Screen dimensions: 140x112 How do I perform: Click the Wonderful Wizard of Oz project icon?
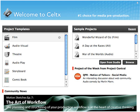pyautogui.click(x=77, y=38)
